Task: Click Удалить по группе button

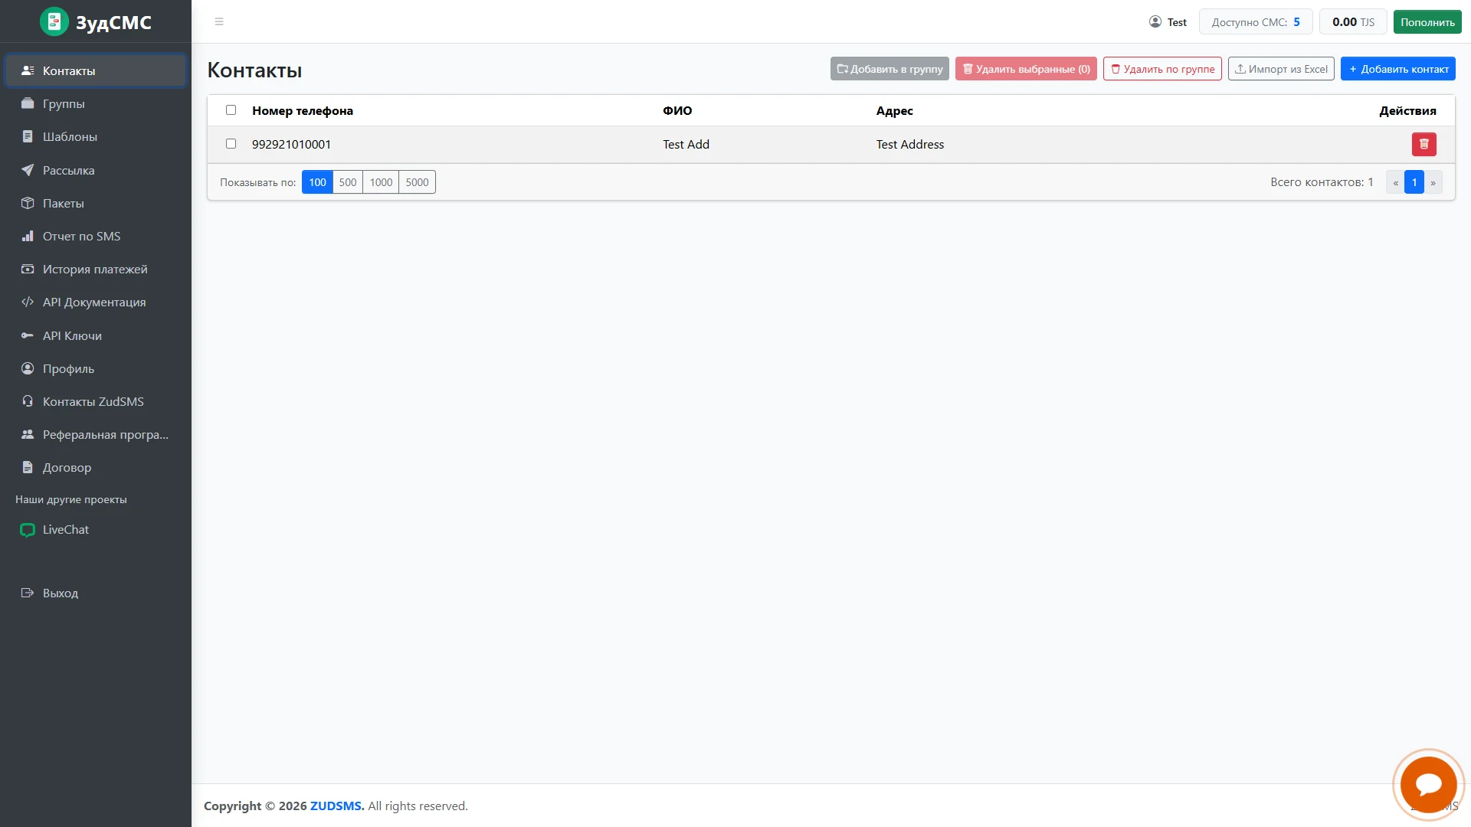Action: (x=1162, y=69)
